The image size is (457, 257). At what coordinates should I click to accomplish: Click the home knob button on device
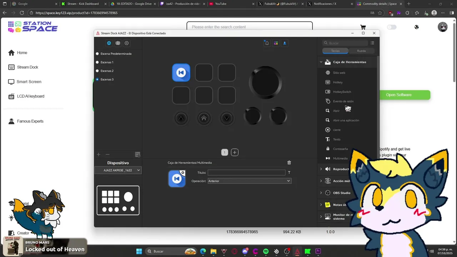click(x=204, y=118)
